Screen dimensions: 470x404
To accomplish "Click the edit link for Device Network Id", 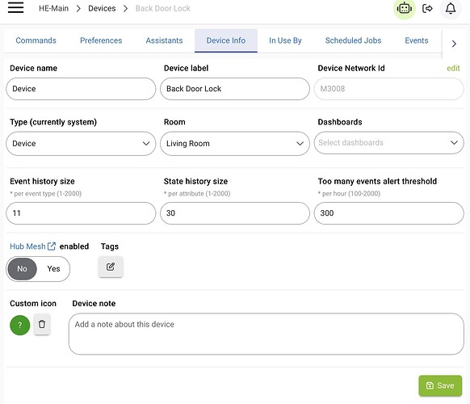I will [x=453, y=69].
